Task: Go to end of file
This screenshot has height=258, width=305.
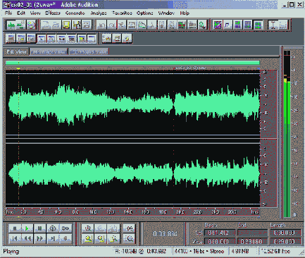Action: pyautogui.click(x=52, y=239)
